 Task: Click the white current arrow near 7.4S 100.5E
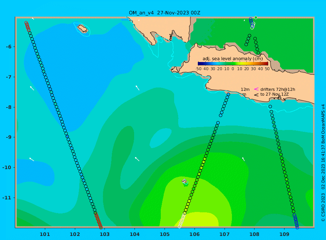pyautogui.click(x=32, y=88)
